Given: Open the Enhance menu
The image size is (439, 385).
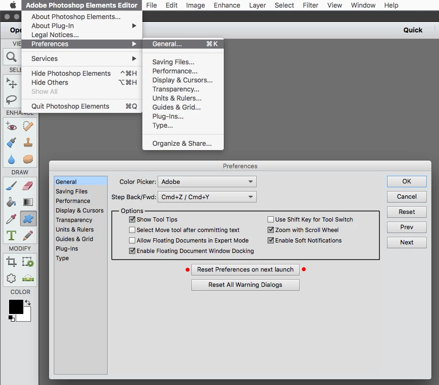Looking at the screenshot, I should click(227, 5).
